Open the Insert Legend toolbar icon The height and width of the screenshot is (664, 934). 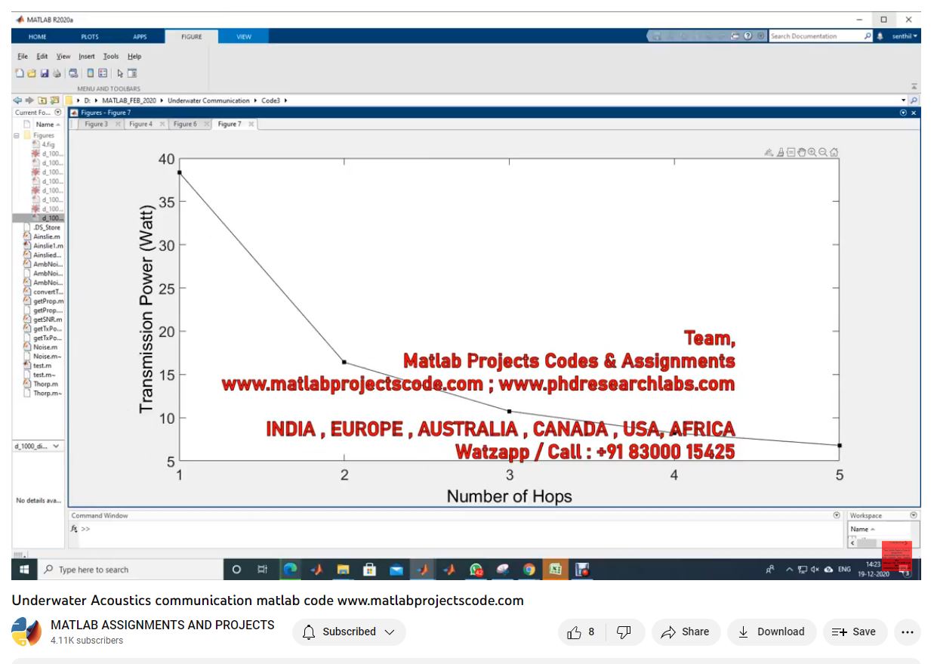tap(103, 73)
